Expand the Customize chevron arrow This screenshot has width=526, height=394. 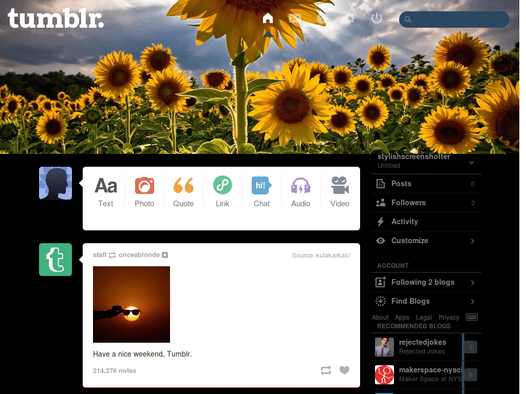tap(473, 241)
